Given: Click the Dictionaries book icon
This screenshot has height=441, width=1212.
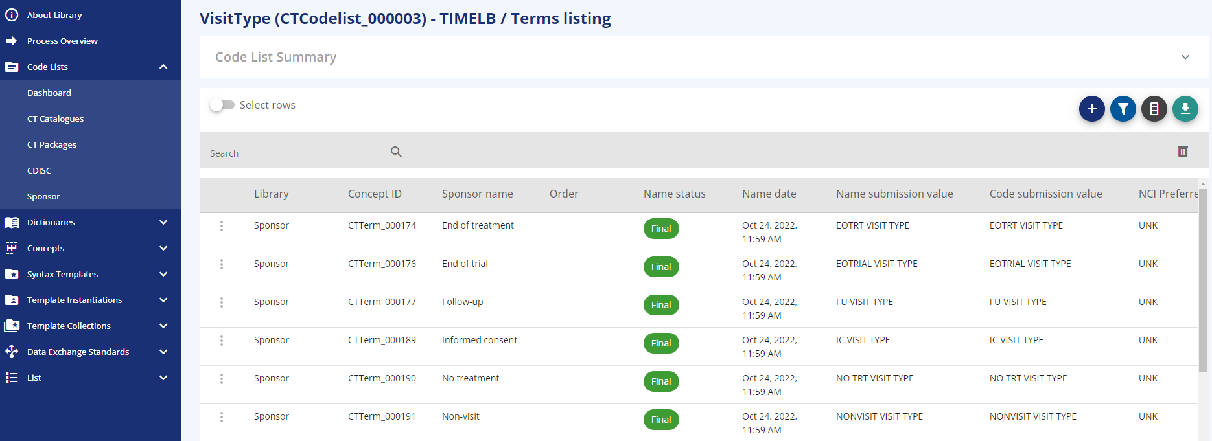Looking at the screenshot, I should [x=12, y=222].
